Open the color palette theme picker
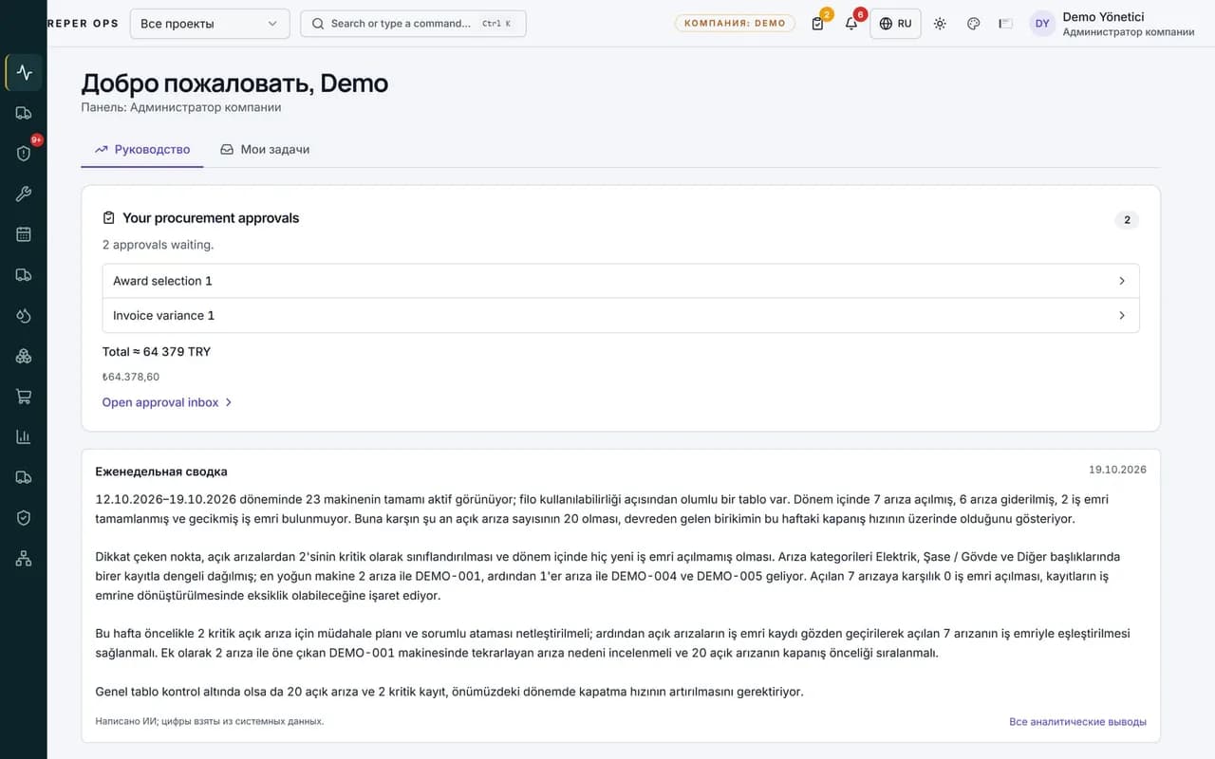Screen dimensions: 1215x759 (x=973, y=24)
